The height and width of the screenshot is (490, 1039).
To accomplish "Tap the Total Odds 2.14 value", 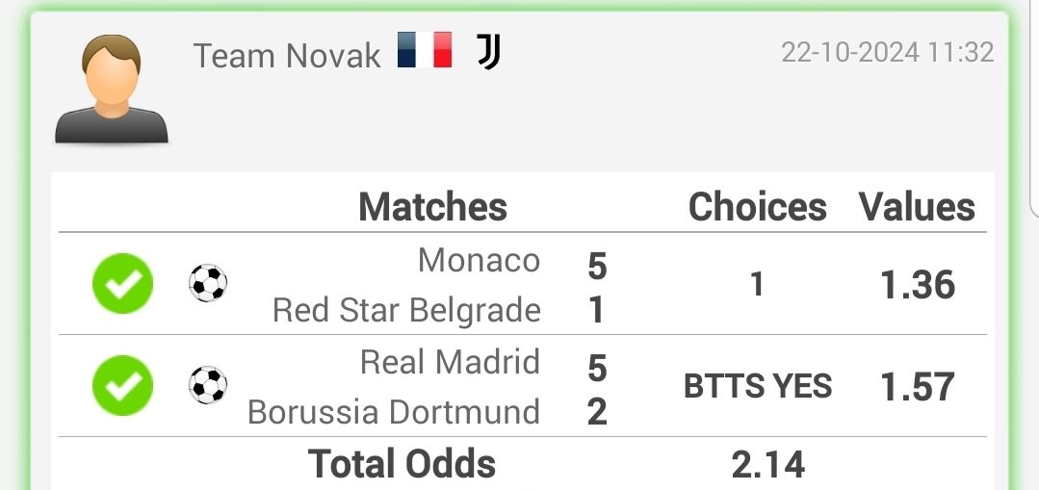I will point(768,465).
